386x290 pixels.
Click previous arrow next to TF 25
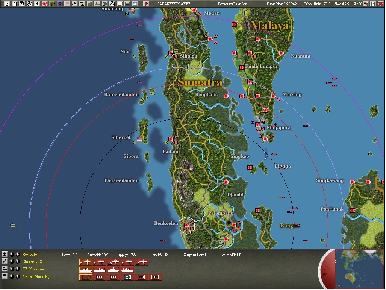pos(12,269)
